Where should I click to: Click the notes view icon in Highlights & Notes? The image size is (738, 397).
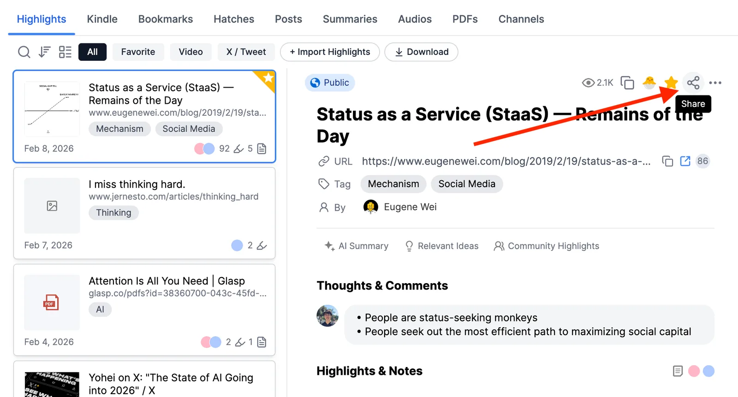tap(678, 371)
